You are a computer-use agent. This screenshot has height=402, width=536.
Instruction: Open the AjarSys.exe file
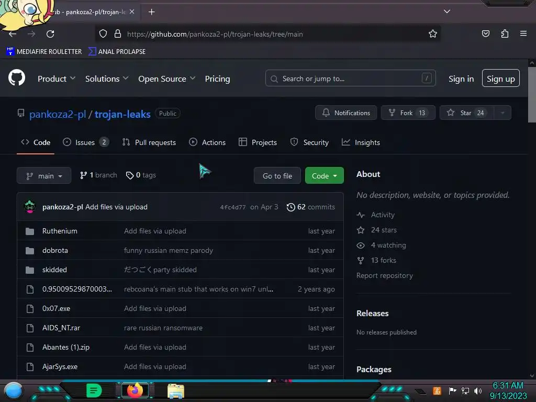(x=60, y=366)
